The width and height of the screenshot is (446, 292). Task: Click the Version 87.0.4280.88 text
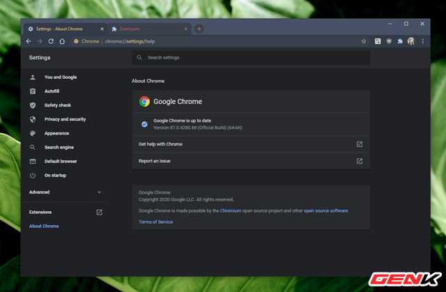click(x=198, y=128)
